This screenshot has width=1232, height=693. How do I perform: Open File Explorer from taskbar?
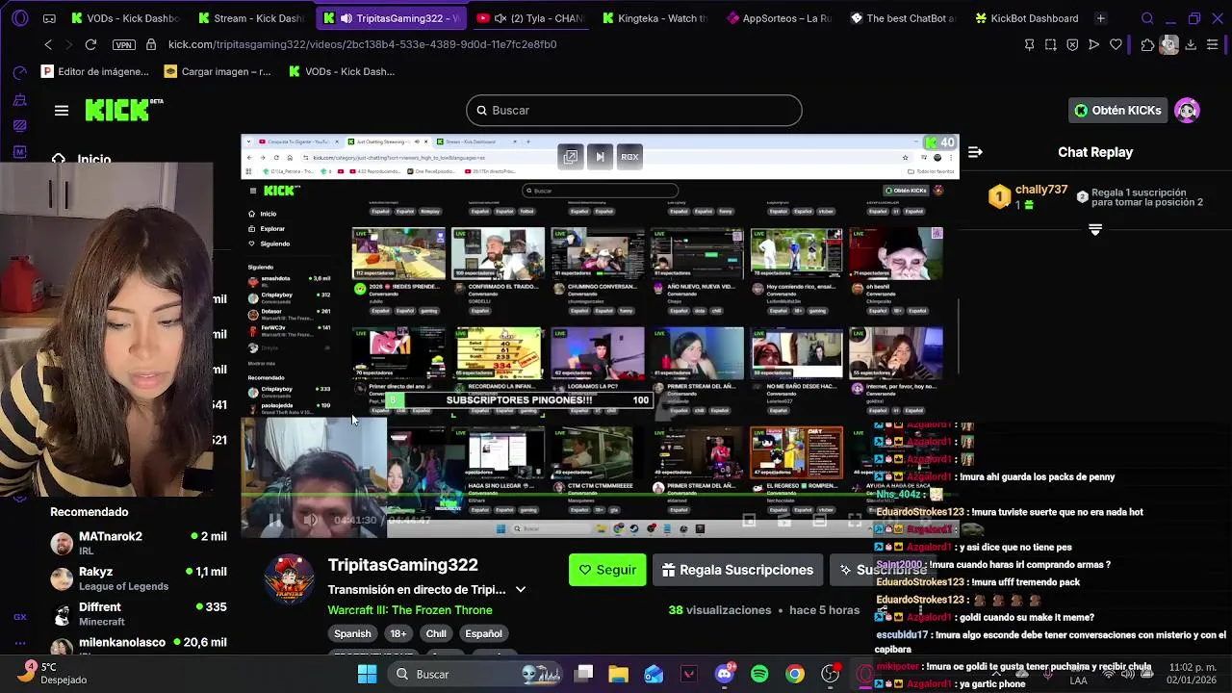click(x=618, y=674)
